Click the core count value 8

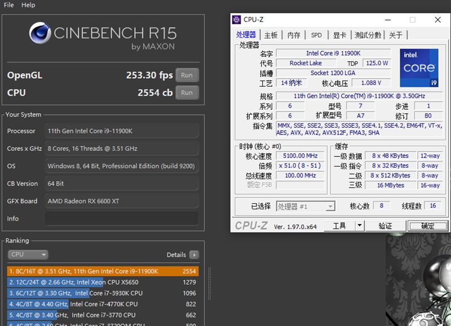click(382, 206)
